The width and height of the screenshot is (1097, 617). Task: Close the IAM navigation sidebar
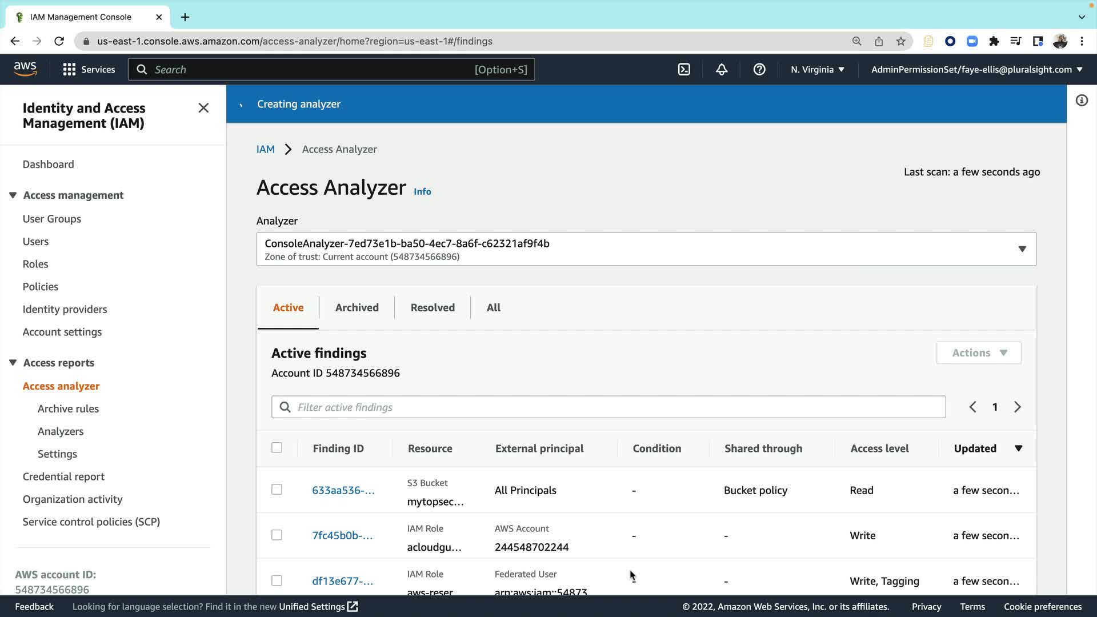click(203, 108)
